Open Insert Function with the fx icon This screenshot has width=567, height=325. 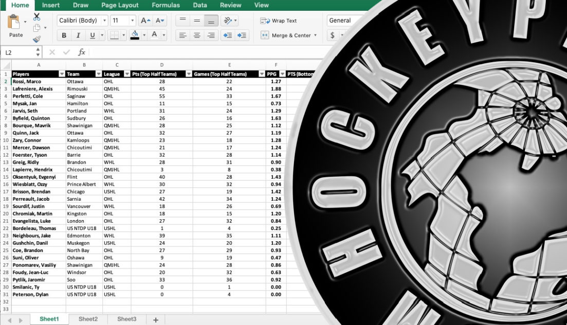click(x=82, y=52)
